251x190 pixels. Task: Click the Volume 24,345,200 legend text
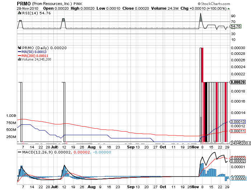pyautogui.click(x=36, y=60)
